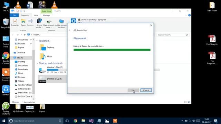Open SHAREit desktop shortcut
The width and height of the screenshot is (221, 124).
6,90
